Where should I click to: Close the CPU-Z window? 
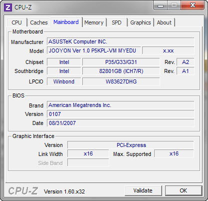coord(193,5)
